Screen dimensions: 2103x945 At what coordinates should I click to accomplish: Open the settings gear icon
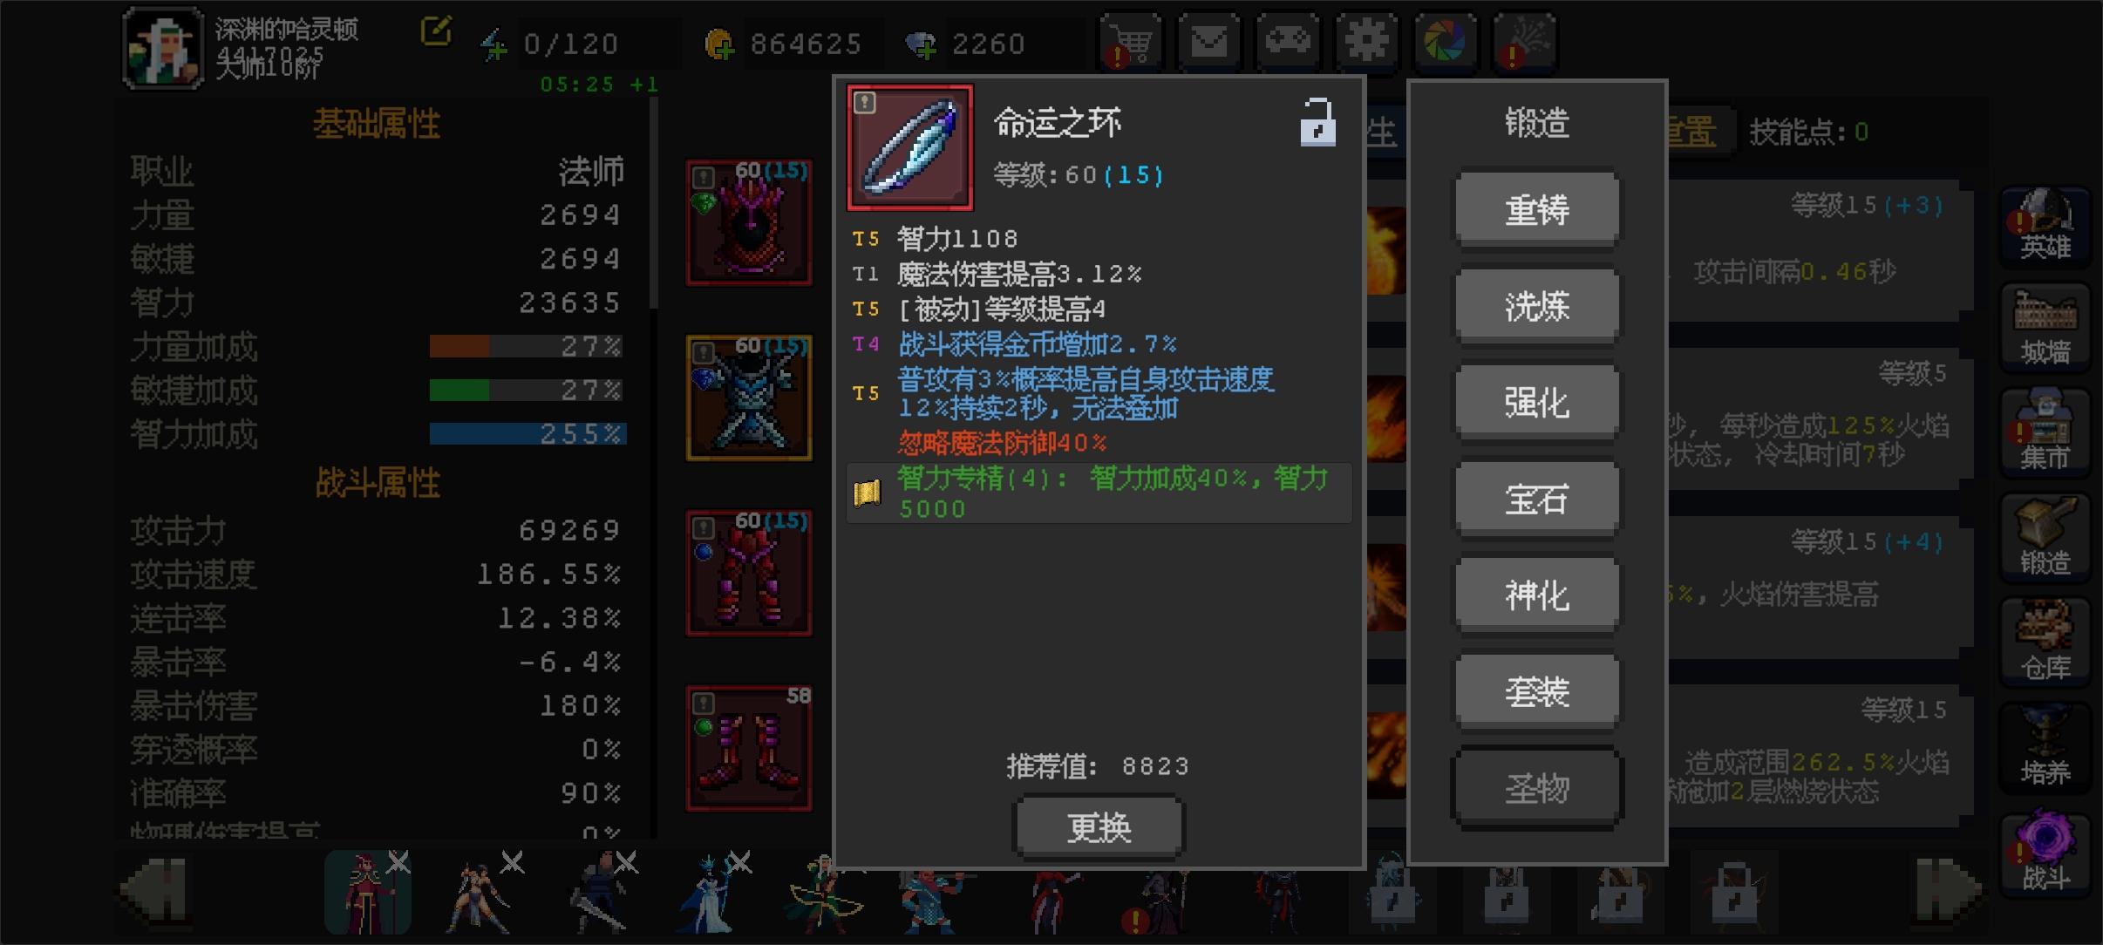click(1367, 42)
